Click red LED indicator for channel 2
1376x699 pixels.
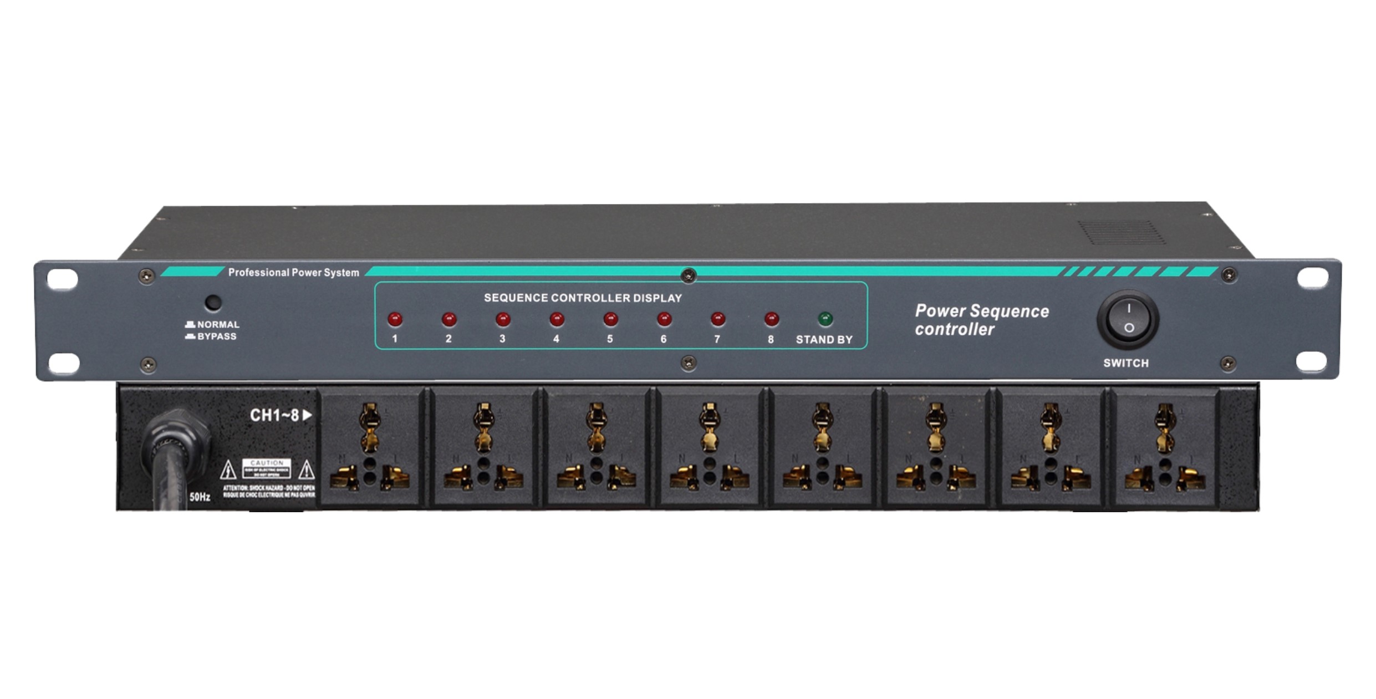point(449,319)
